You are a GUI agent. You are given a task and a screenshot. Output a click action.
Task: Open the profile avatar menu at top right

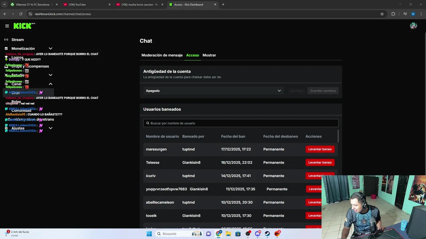coord(413,26)
